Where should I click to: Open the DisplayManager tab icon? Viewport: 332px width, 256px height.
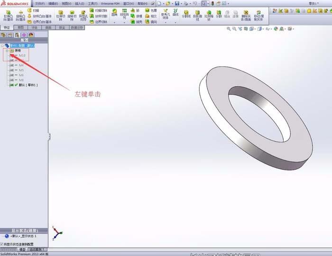point(31,35)
